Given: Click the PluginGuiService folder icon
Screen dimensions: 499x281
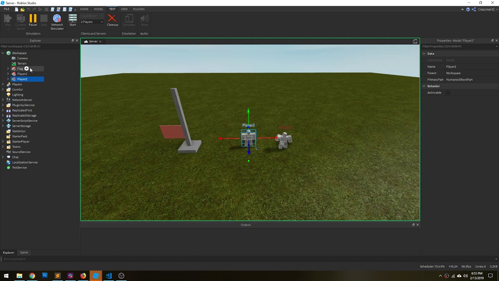Looking at the screenshot, I should pos(9,105).
